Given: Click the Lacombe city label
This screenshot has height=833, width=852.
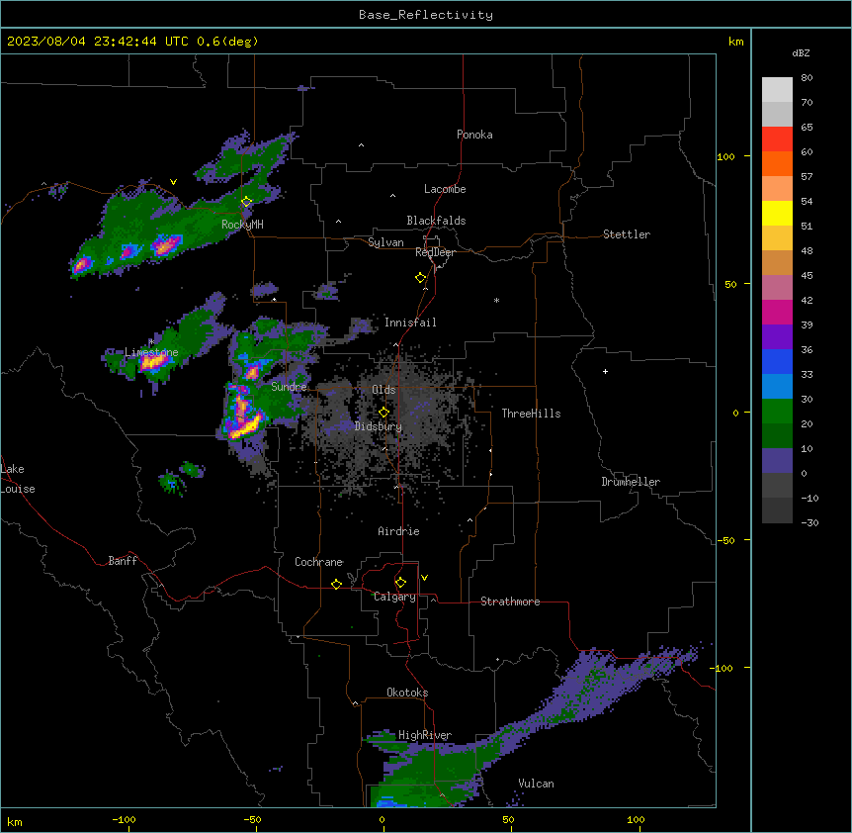Looking at the screenshot, I should point(445,189).
